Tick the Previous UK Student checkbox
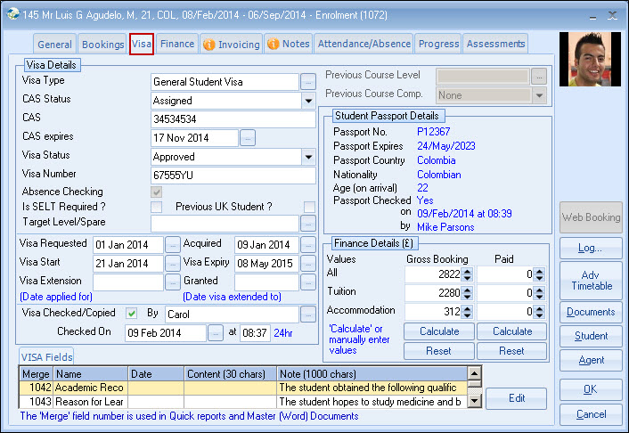Viewport: 629px width, 433px height. coord(309,208)
